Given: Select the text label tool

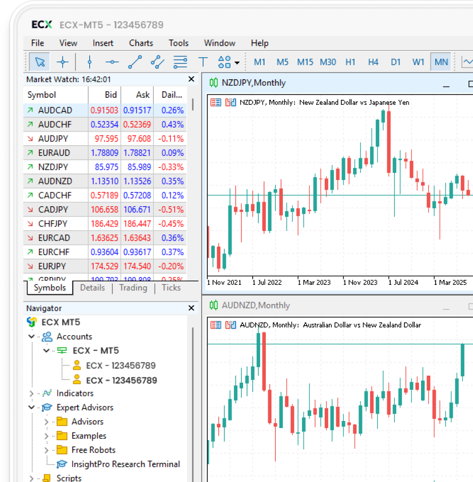Looking at the screenshot, I should tap(203, 62).
